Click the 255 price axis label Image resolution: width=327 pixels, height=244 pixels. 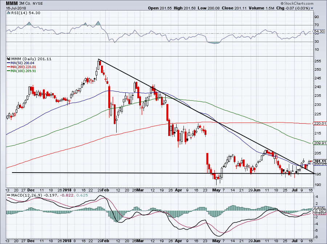point(318,61)
